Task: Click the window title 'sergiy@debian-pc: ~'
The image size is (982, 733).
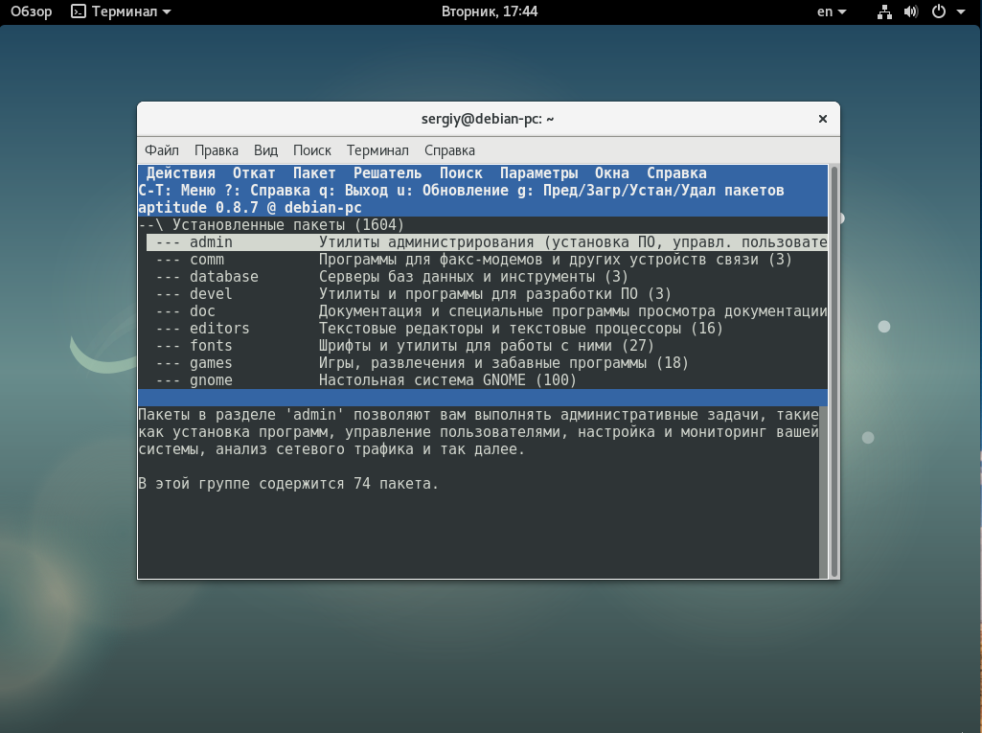Action: coord(488,119)
